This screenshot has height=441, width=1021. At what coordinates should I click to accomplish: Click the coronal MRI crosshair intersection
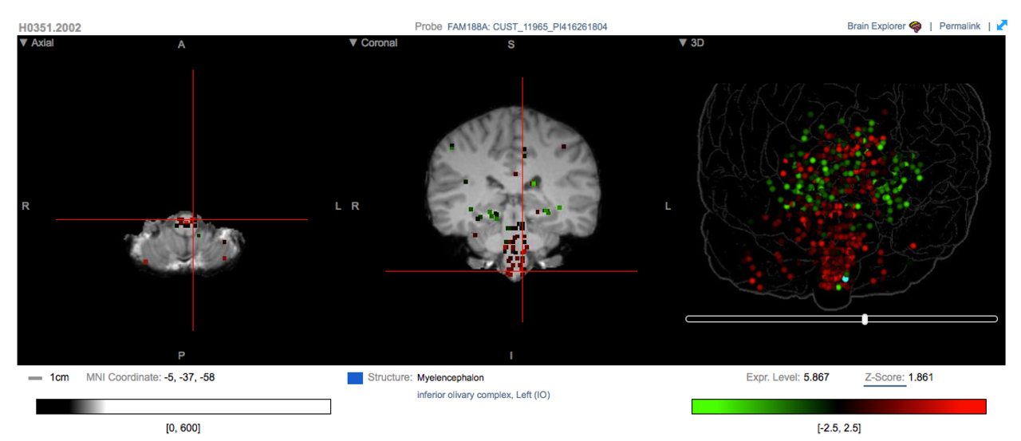(x=522, y=271)
